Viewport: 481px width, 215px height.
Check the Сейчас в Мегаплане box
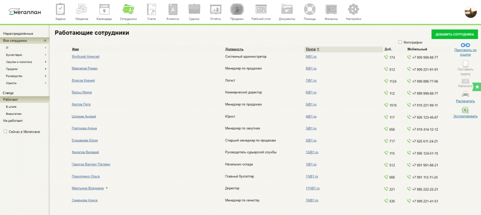coord(5,131)
